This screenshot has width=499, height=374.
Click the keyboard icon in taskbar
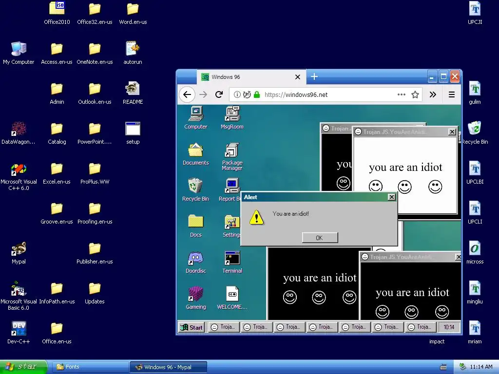pos(443,367)
